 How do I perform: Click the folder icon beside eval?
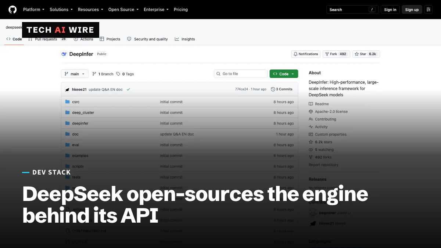(67, 145)
